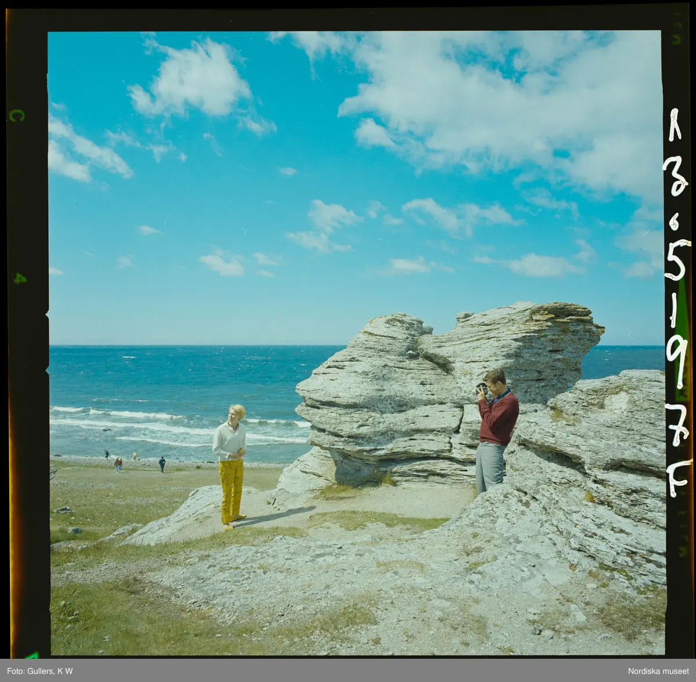This screenshot has width=696, height=682.
Task: Click the distant person in dark clothing on beach
Action: pyautogui.click(x=162, y=463)
